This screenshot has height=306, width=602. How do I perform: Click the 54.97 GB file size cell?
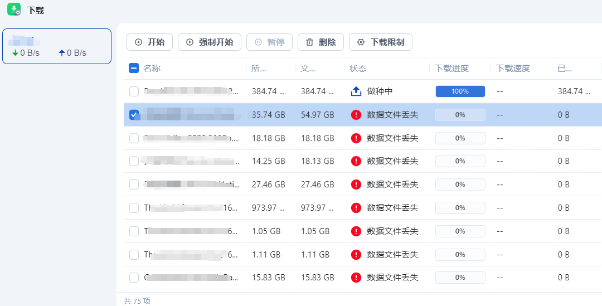click(x=318, y=115)
